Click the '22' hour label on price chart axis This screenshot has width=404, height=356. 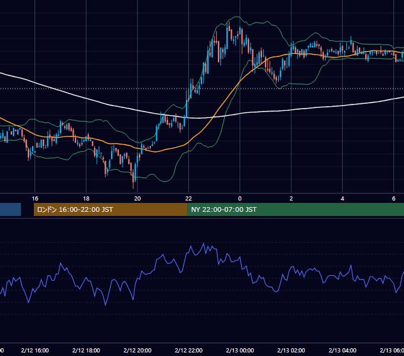188,199
